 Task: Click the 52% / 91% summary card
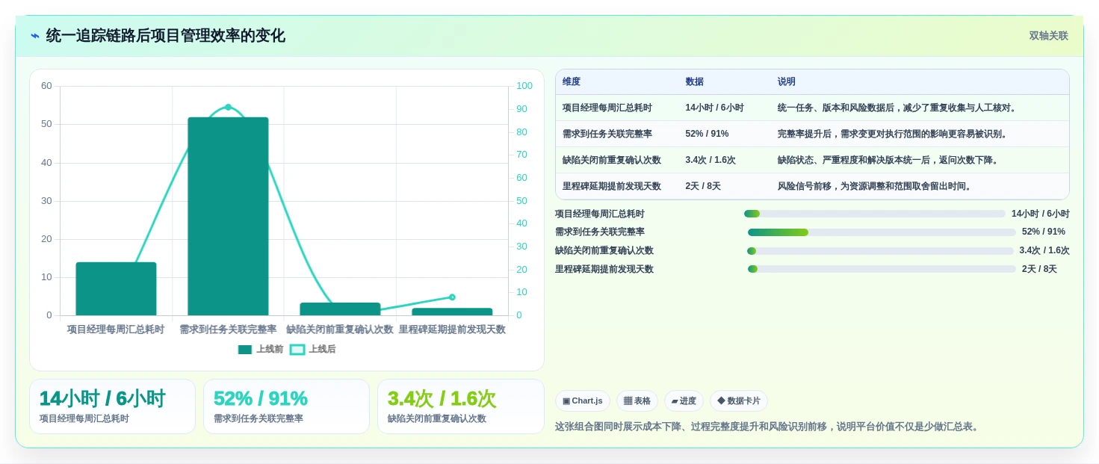point(286,406)
